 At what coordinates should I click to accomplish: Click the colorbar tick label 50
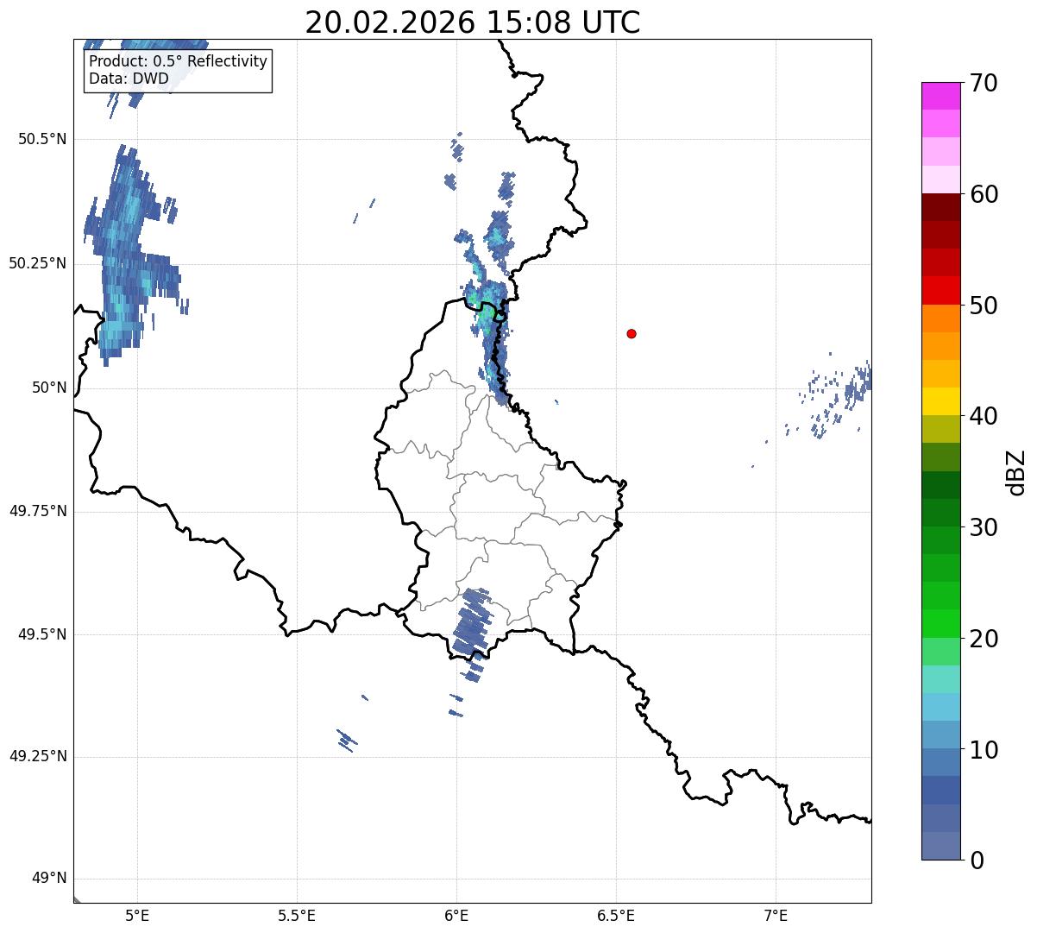point(984,306)
